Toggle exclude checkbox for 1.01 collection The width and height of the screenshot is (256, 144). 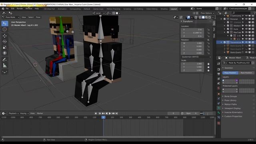[x=231, y=36]
